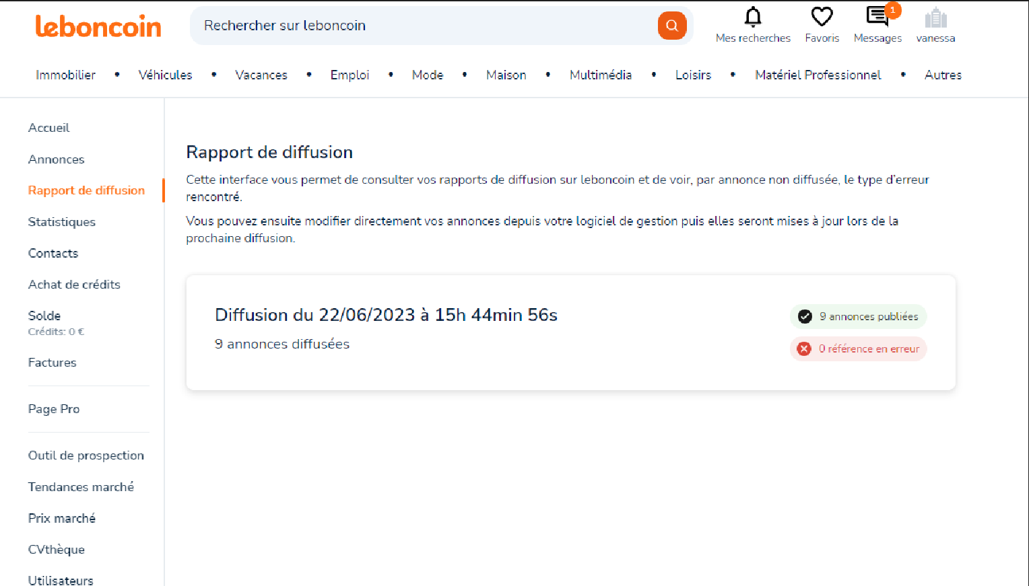Go to Achat de crédits
Viewport: 1029px width, 586px height.
[x=74, y=285]
